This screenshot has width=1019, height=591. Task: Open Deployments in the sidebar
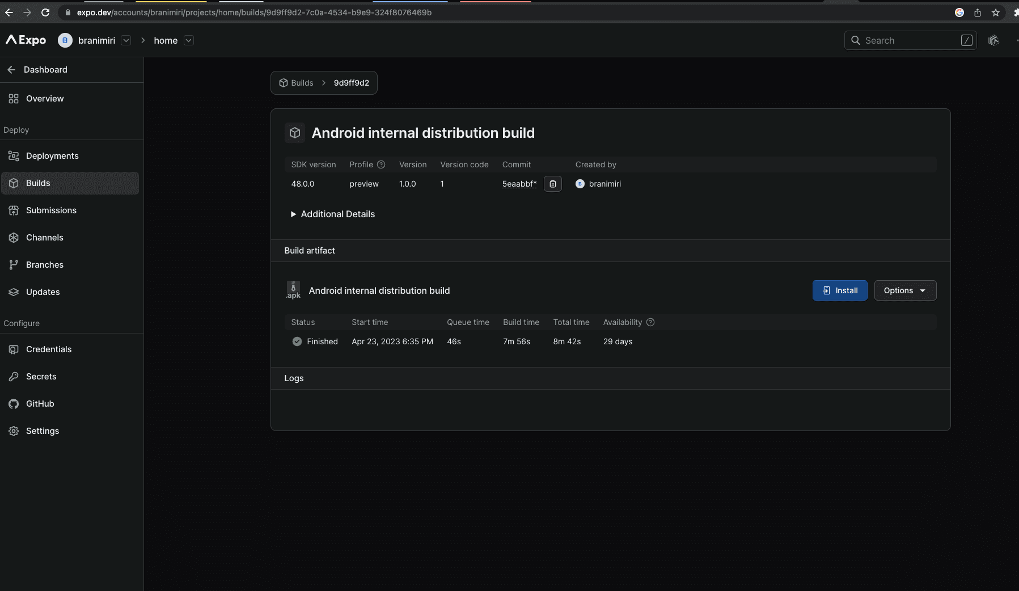point(52,156)
